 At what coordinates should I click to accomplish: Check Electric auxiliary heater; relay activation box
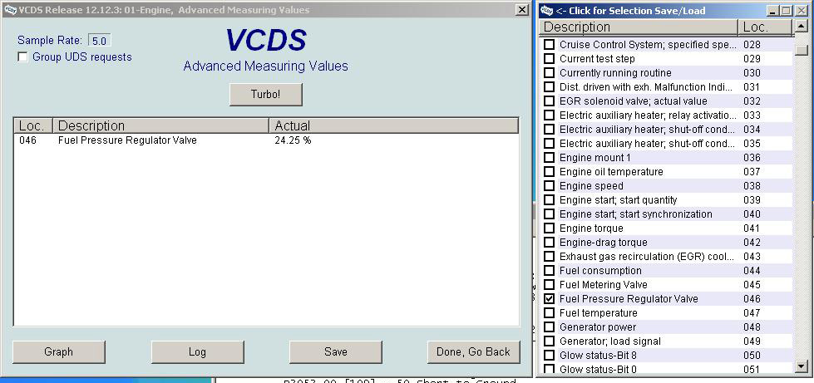click(549, 115)
